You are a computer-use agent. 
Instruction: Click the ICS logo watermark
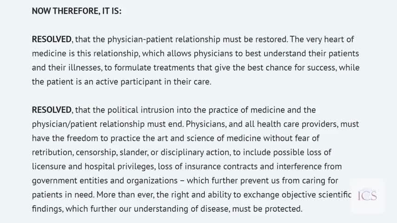click(x=367, y=195)
